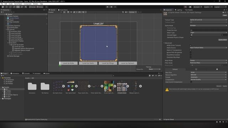This screenshot has width=228, height=128.
Task: Open the Account dropdown
Action: (x=198, y=7)
